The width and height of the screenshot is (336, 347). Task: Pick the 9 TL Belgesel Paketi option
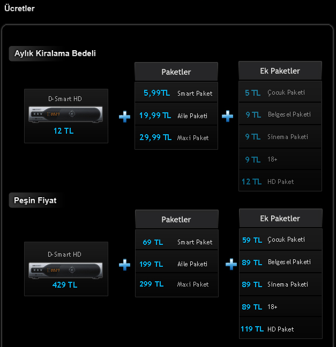pos(280,114)
